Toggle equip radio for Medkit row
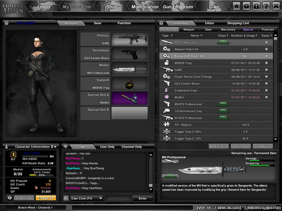 coord(266,97)
